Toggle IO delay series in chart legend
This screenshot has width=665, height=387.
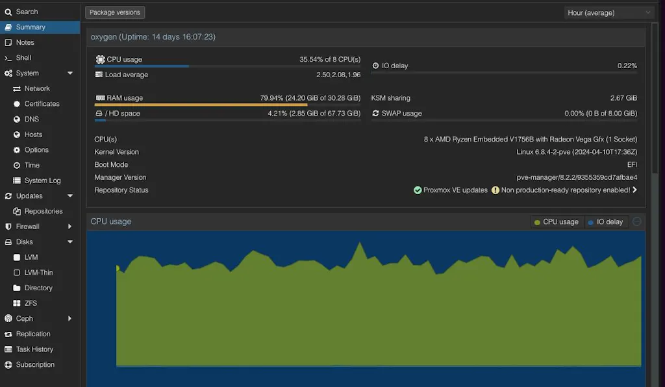(605, 222)
